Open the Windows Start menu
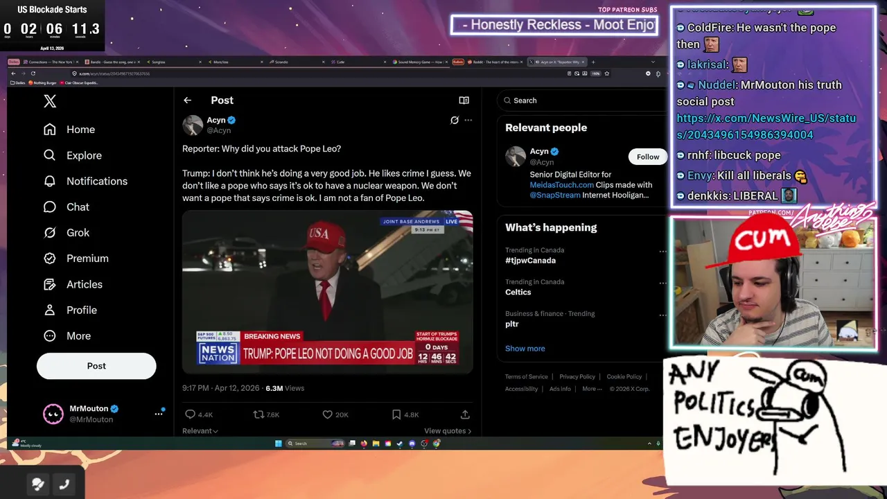This screenshot has width=887, height=499. pos(279,444)
